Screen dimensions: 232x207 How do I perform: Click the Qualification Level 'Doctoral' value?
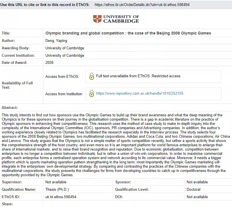[193, 190]
